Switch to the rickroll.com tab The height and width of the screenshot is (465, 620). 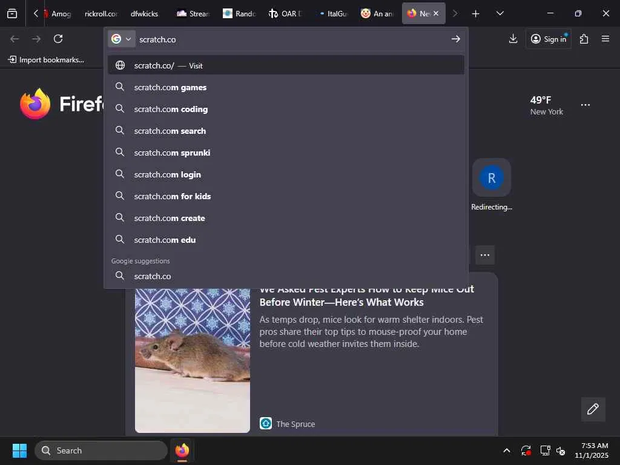pos(101,14)
